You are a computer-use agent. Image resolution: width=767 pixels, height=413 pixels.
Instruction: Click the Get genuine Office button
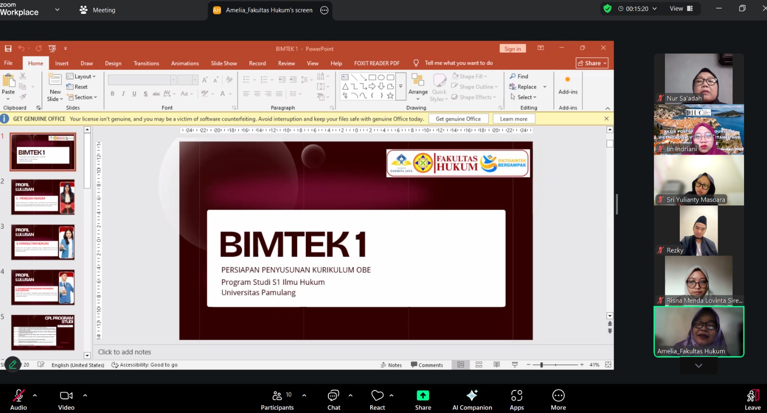[x=458, y=119]
